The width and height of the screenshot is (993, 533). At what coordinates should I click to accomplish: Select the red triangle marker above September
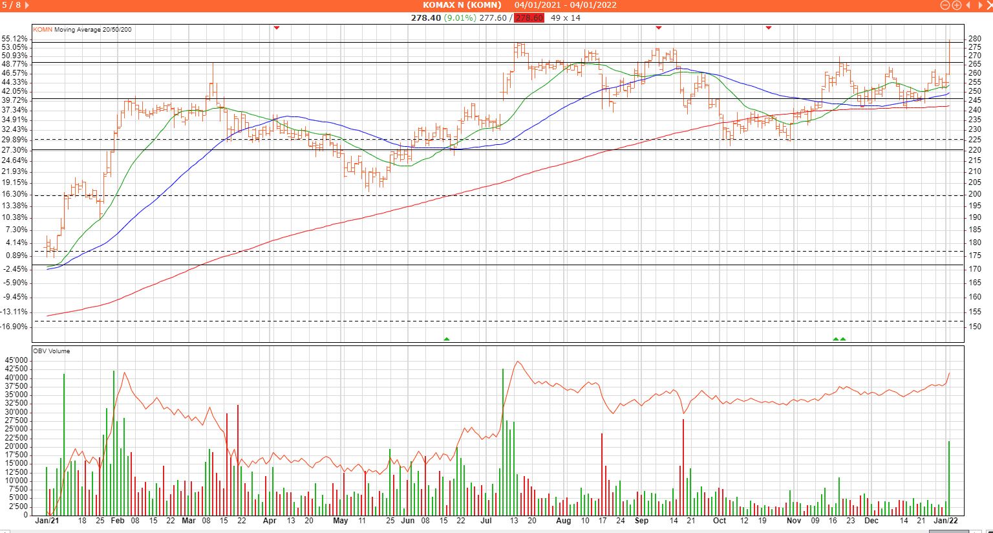(659, 28)
